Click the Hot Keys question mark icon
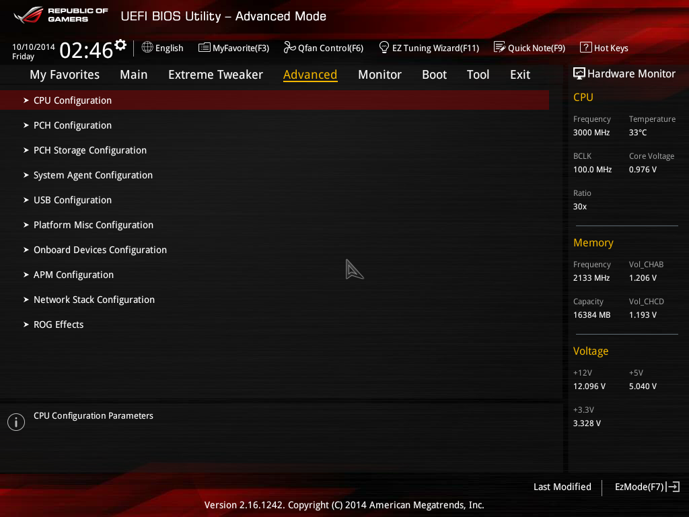 click(586, 47)
